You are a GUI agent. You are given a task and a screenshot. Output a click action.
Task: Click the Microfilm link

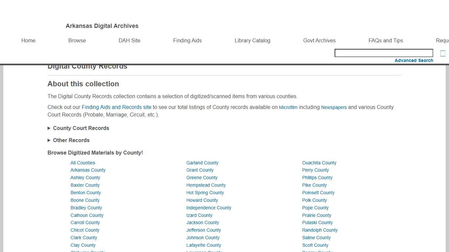coord(288,107)
